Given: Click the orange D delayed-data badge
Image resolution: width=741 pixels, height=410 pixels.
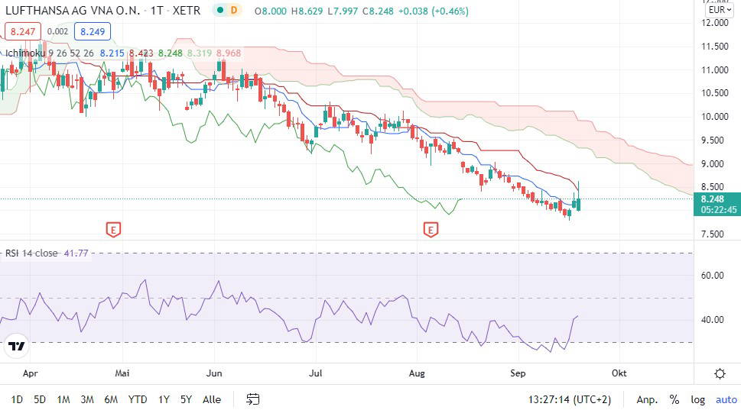Looking at the screenshot, I should (233, 10).
